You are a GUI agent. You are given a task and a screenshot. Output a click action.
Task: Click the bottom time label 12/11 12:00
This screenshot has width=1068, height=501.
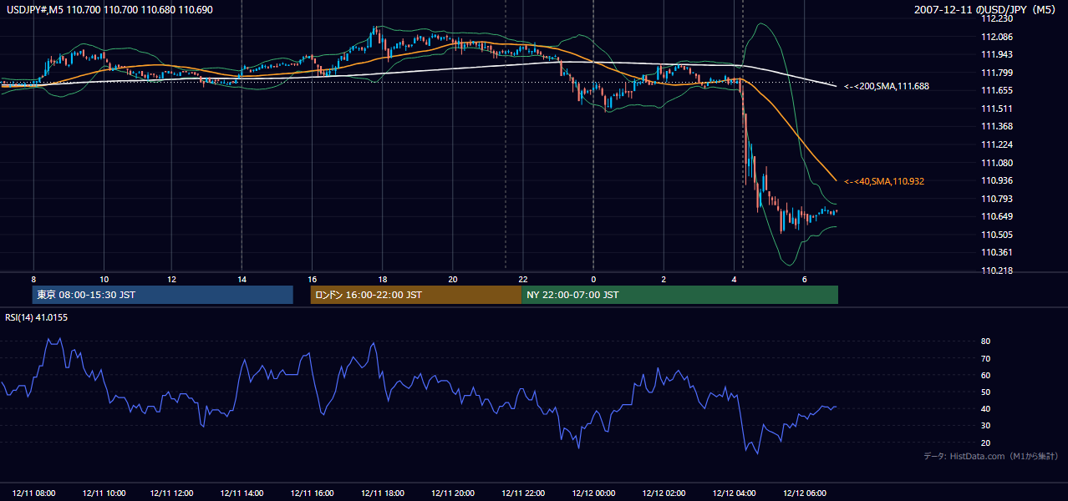pos(172,493)
